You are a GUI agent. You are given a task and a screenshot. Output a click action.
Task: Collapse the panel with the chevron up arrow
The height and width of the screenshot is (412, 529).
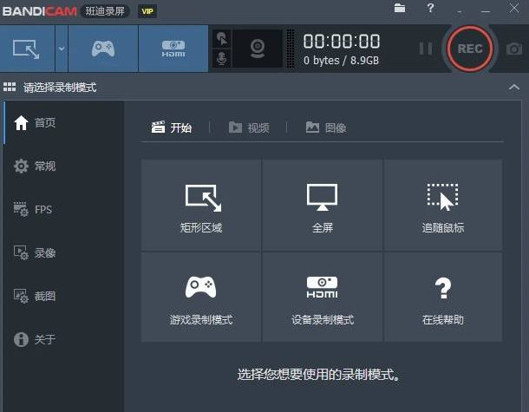[x=513, y=88]
